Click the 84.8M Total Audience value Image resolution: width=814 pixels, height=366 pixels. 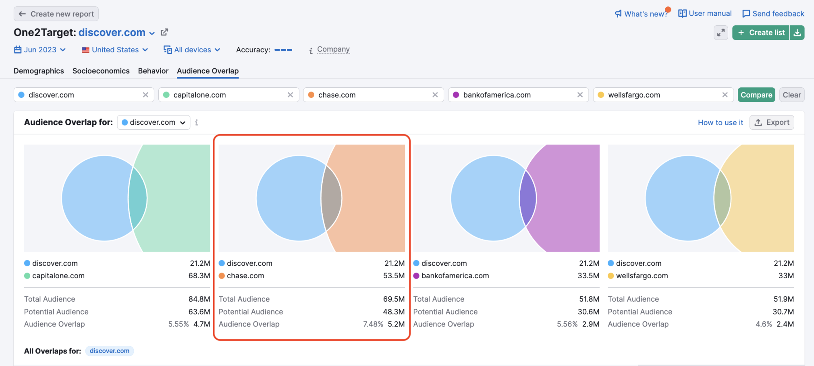tap(199, 299)
